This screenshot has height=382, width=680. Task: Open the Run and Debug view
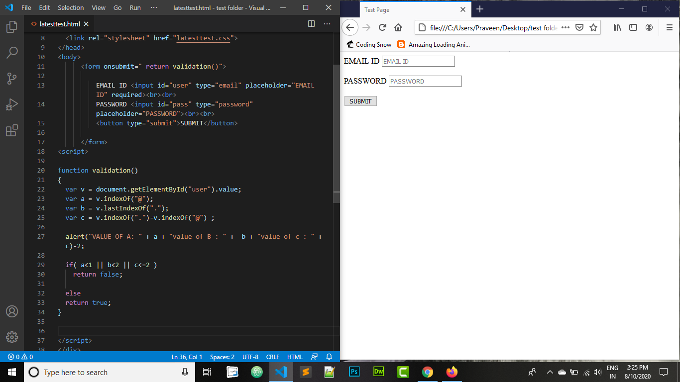click(12, 104)
